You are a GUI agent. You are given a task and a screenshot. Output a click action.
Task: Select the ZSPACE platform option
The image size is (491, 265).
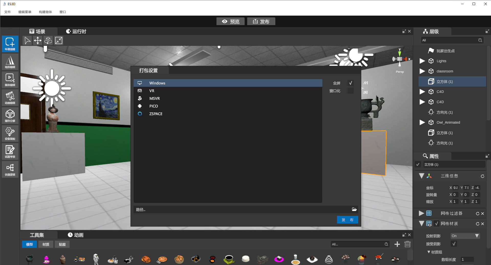(x=228, y=114)
